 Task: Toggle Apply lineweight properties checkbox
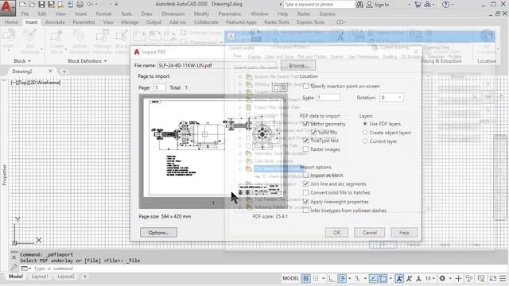pos(305,202)
